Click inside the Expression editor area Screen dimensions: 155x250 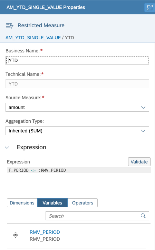79,182
